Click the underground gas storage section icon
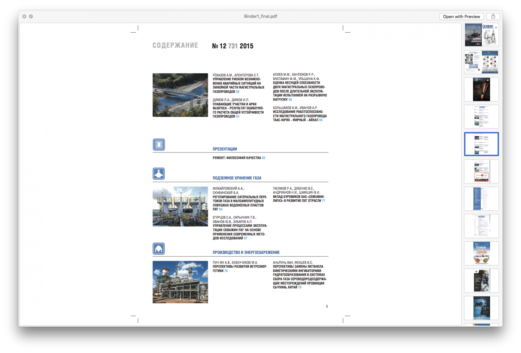 tap(159, 174)
